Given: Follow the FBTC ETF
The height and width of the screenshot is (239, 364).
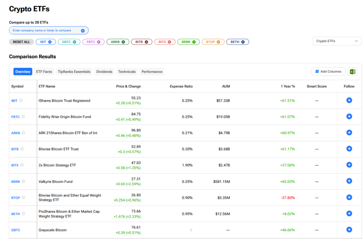Looking at the screenshot, I should (x=349, y=116).
